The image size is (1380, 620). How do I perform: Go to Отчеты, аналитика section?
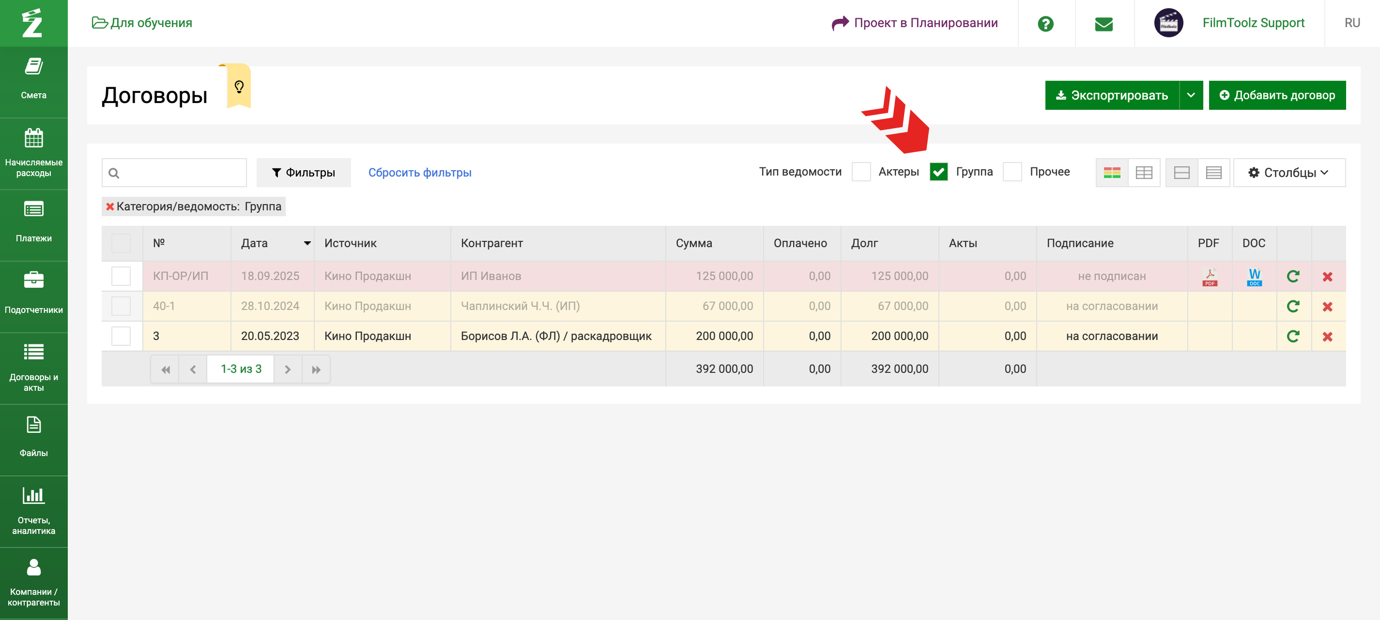[34, 510]
